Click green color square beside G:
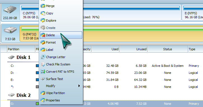The height and width of the screenshot is (107, 203). coord(37,104)
